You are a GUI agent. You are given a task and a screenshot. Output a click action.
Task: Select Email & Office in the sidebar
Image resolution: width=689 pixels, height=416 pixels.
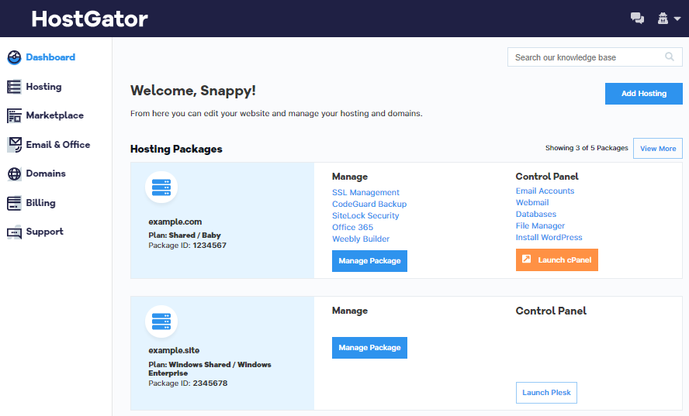tap(58, 145)
